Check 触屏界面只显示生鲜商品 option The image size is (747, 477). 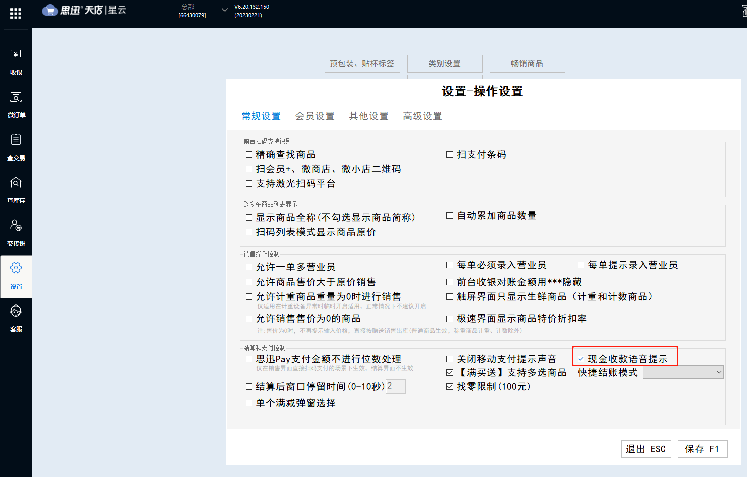click(x=450, y=297)
